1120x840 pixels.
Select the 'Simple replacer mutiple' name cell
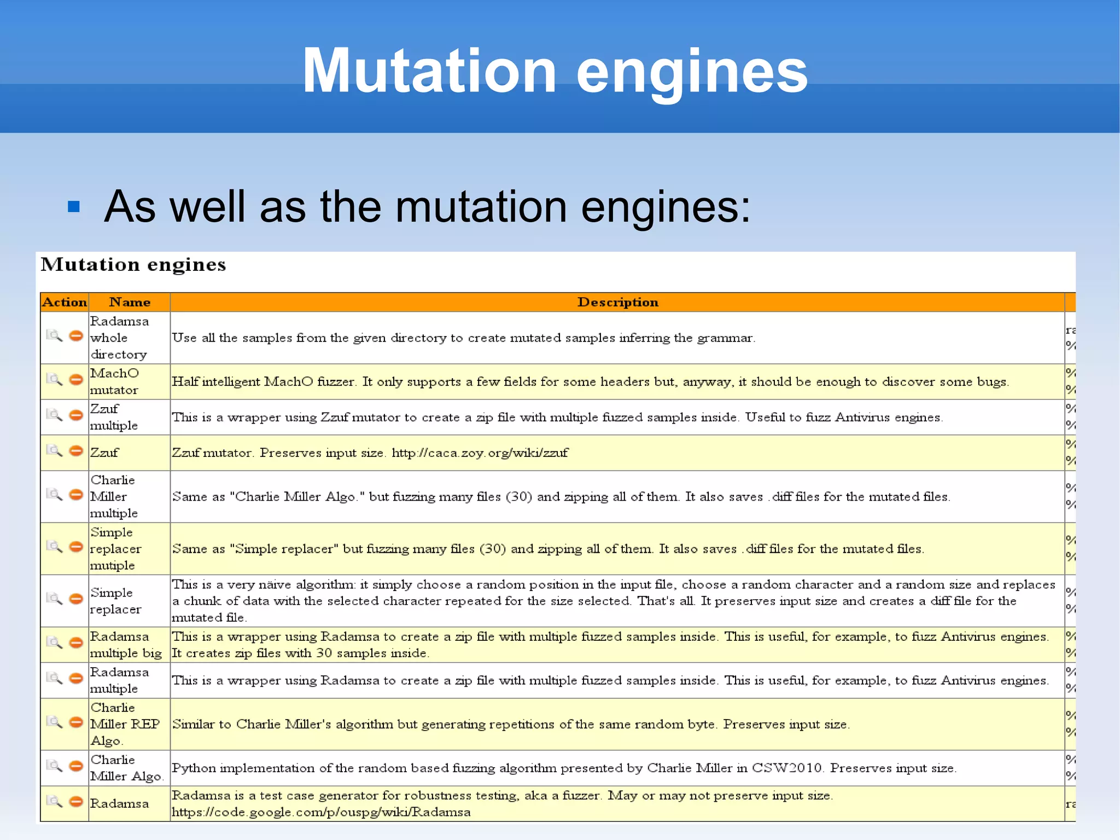click(130, 548)
